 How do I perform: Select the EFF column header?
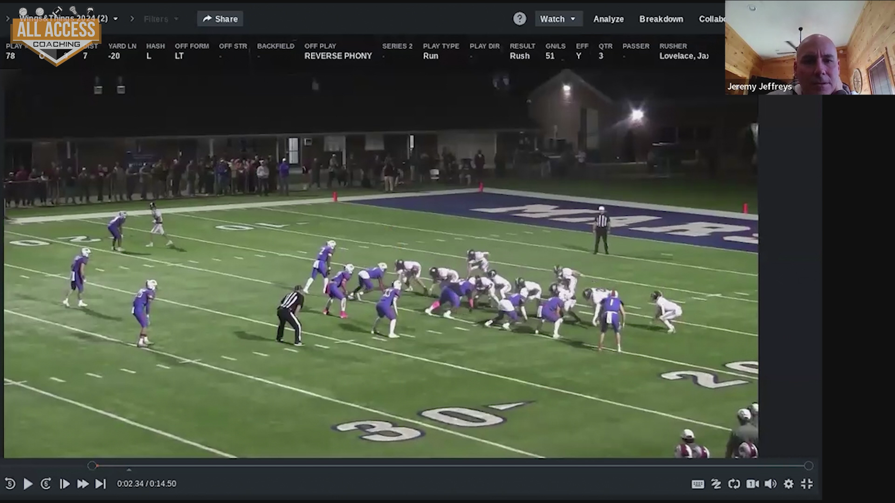(x=582, y=46)
